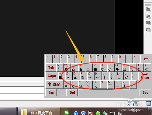Click the number 9 key
This screenshot has height=115, width=152.
point(114,59)
